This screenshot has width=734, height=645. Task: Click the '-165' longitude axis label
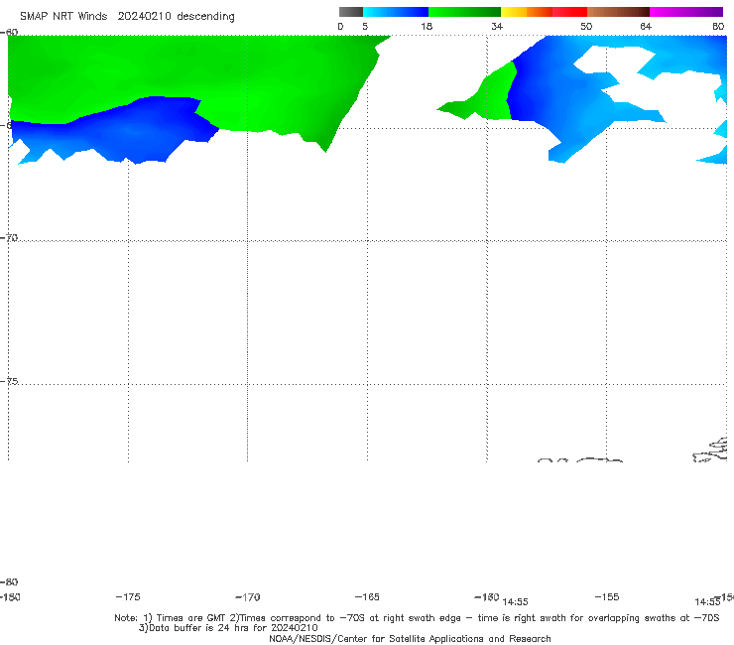coord(367,596)
